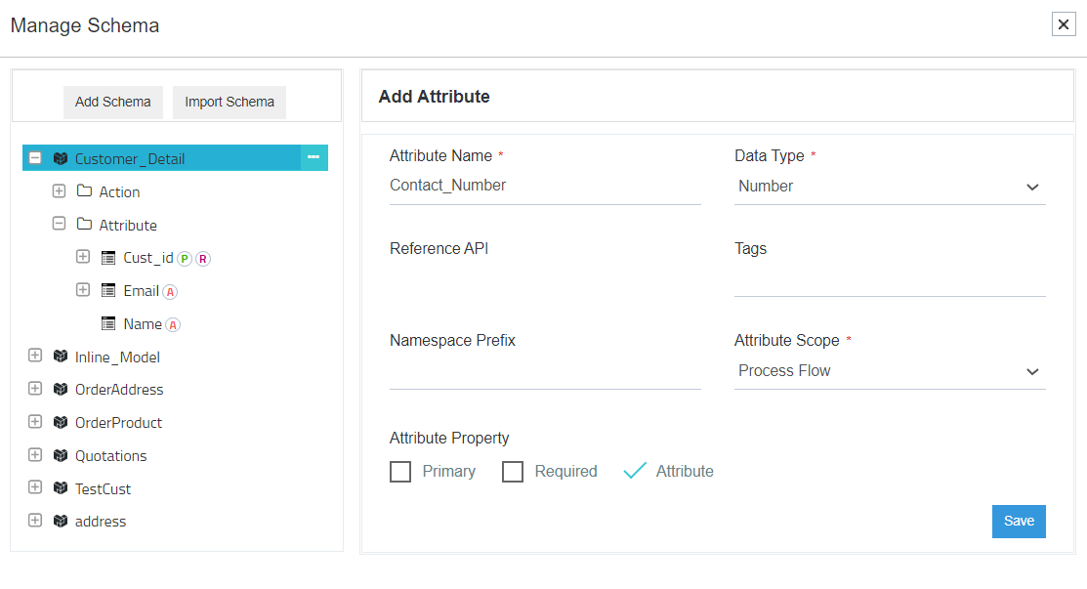This screenshot has width=1087, height=589.
Task: Click the Attribute Name text field
Action: [x=544, y=186]
